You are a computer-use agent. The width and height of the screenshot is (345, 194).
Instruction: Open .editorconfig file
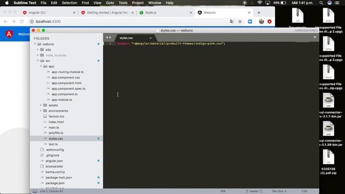tap(54, 150)
